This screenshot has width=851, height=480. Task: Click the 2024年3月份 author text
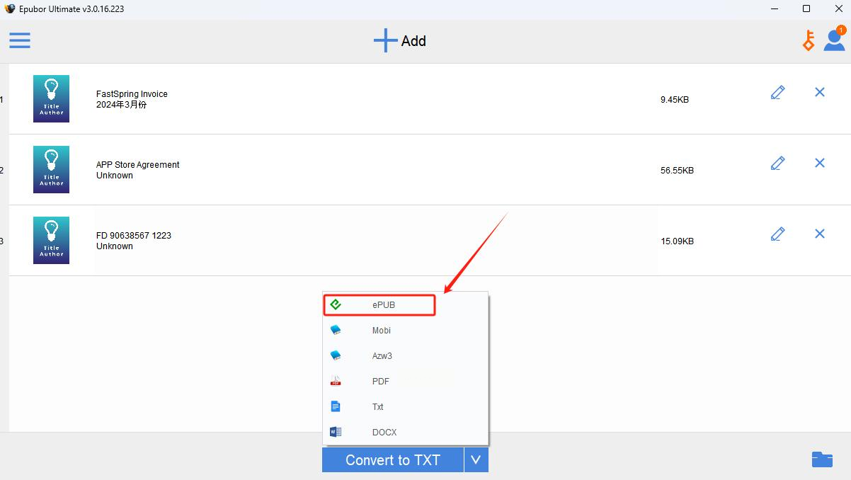(x=122, y=105)
